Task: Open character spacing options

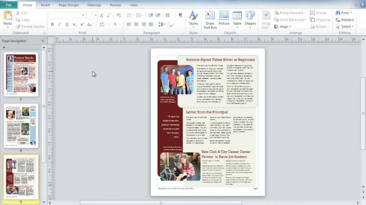Action: 102,24
